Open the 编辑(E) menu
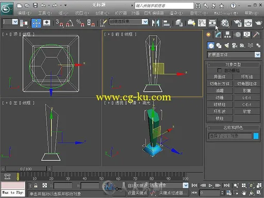This screenshot has height=198, width=264. click(x=24, y=13)
